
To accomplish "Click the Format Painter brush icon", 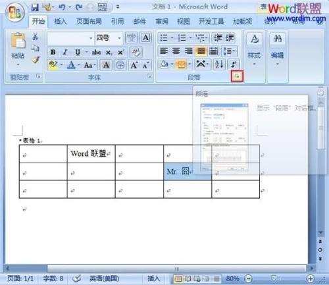I will [x=36, y=59].
